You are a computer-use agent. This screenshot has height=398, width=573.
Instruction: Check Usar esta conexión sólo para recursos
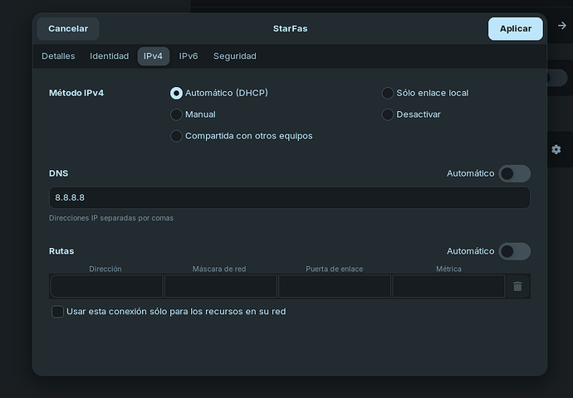point(58,312)
